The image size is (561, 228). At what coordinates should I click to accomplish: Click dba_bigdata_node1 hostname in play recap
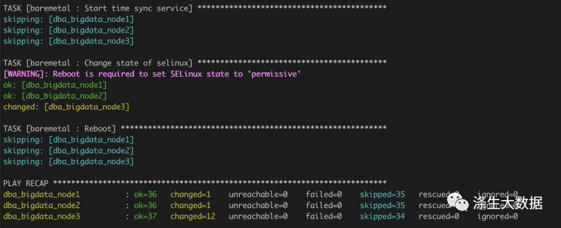pos(41,194)
